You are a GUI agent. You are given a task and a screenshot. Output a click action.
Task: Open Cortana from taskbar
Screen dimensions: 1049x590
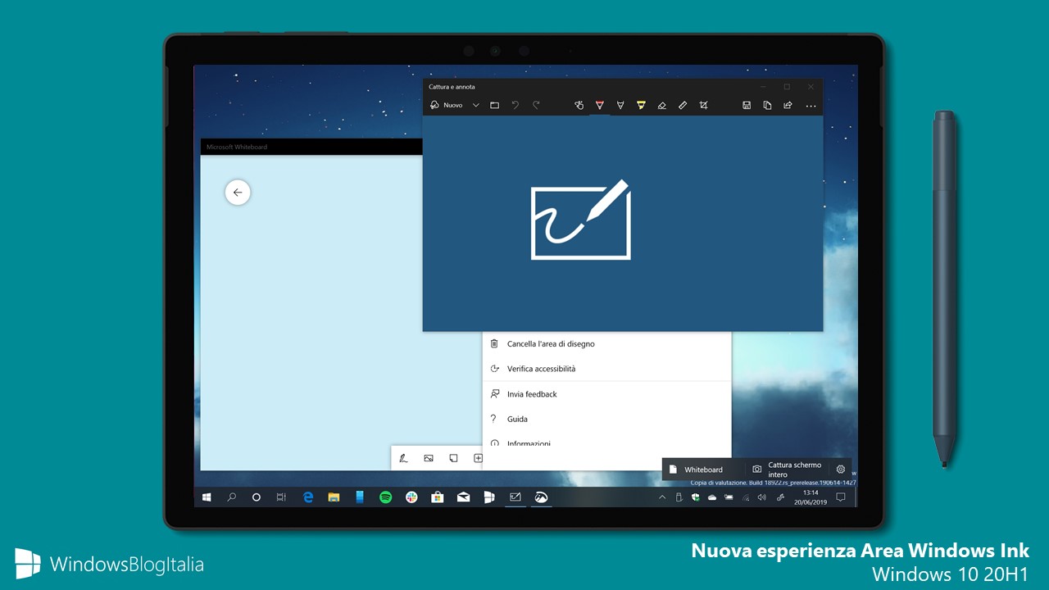point(257,497)
